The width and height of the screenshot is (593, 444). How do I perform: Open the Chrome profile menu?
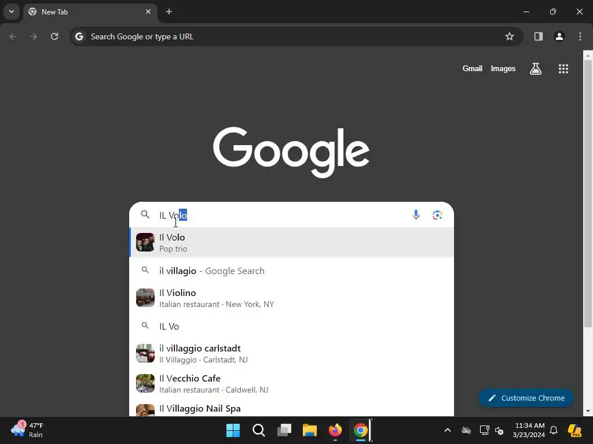click(x=559, y=36)
